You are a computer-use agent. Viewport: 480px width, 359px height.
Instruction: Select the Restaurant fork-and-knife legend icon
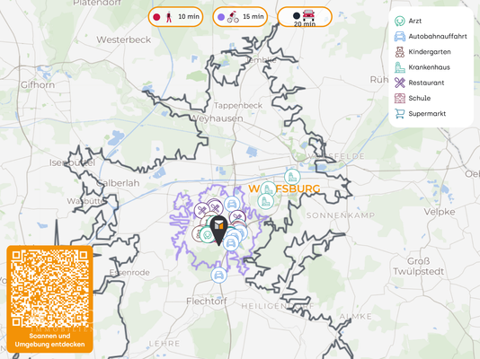point(399,83)
